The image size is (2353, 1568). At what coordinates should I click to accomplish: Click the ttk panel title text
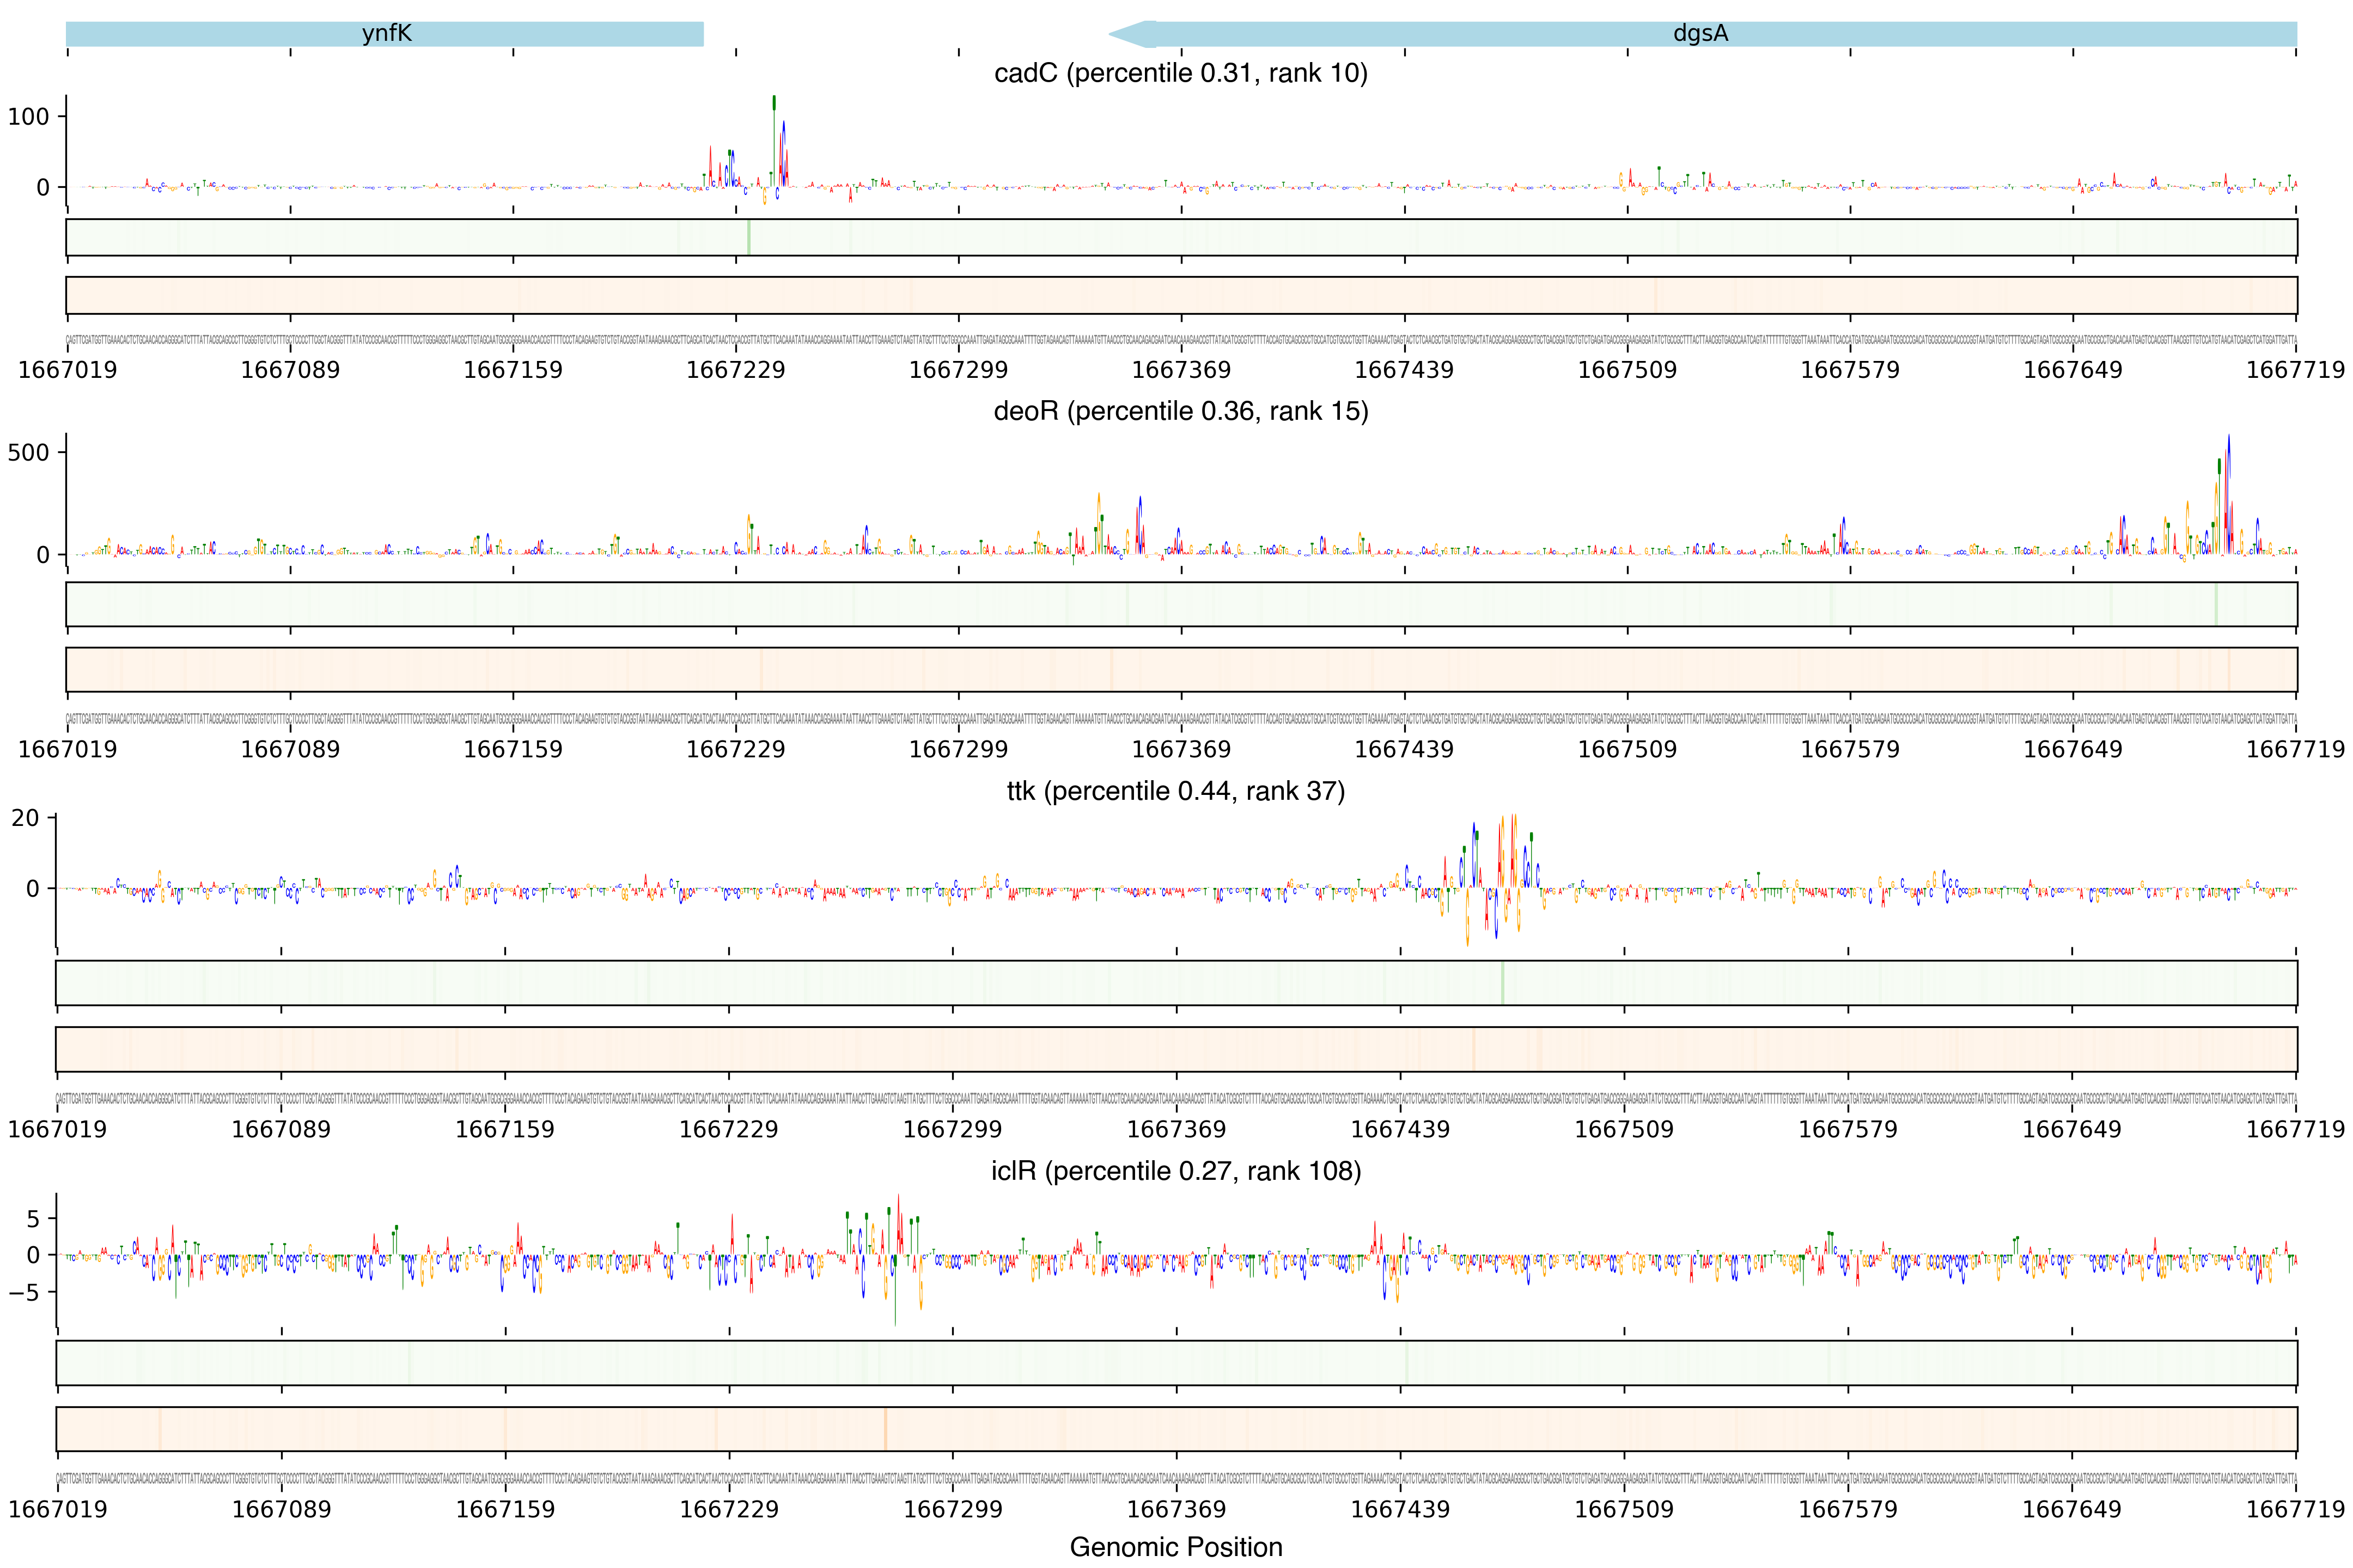pos(1175,791)
